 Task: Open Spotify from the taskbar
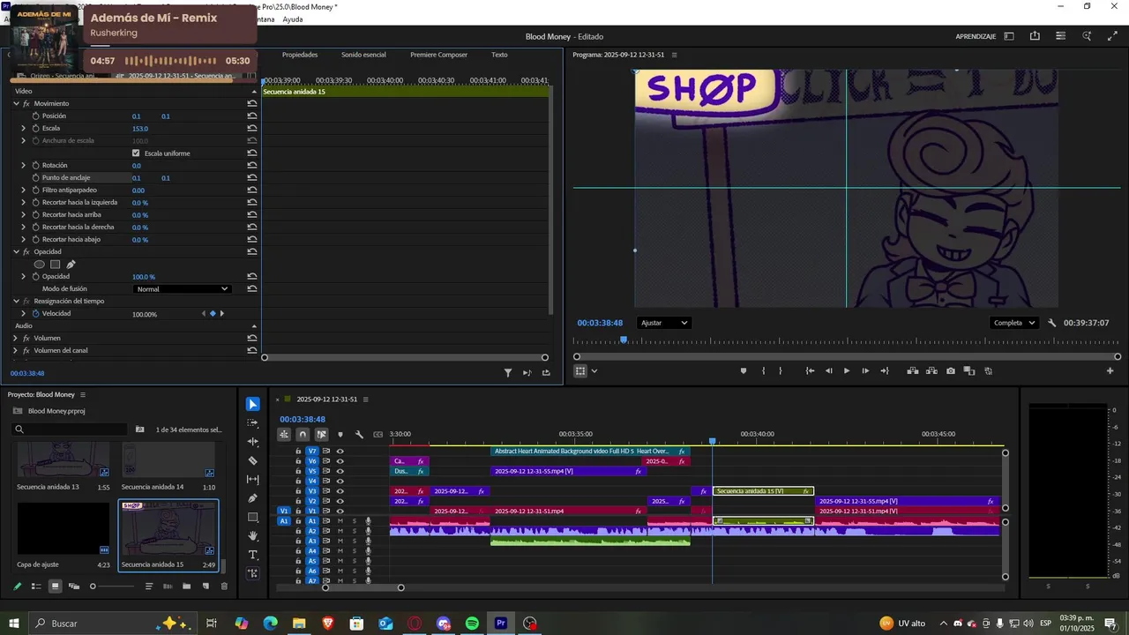click(x=472, y=624)
